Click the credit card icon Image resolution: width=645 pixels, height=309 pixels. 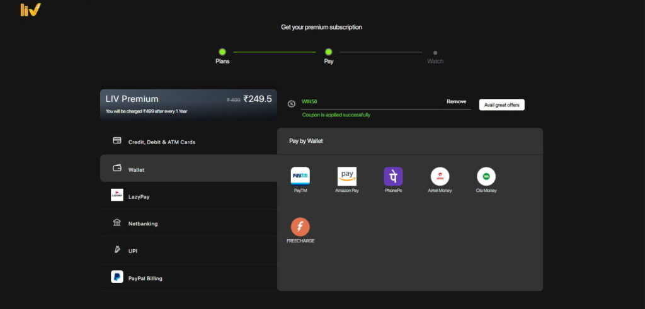pos(117,140)
